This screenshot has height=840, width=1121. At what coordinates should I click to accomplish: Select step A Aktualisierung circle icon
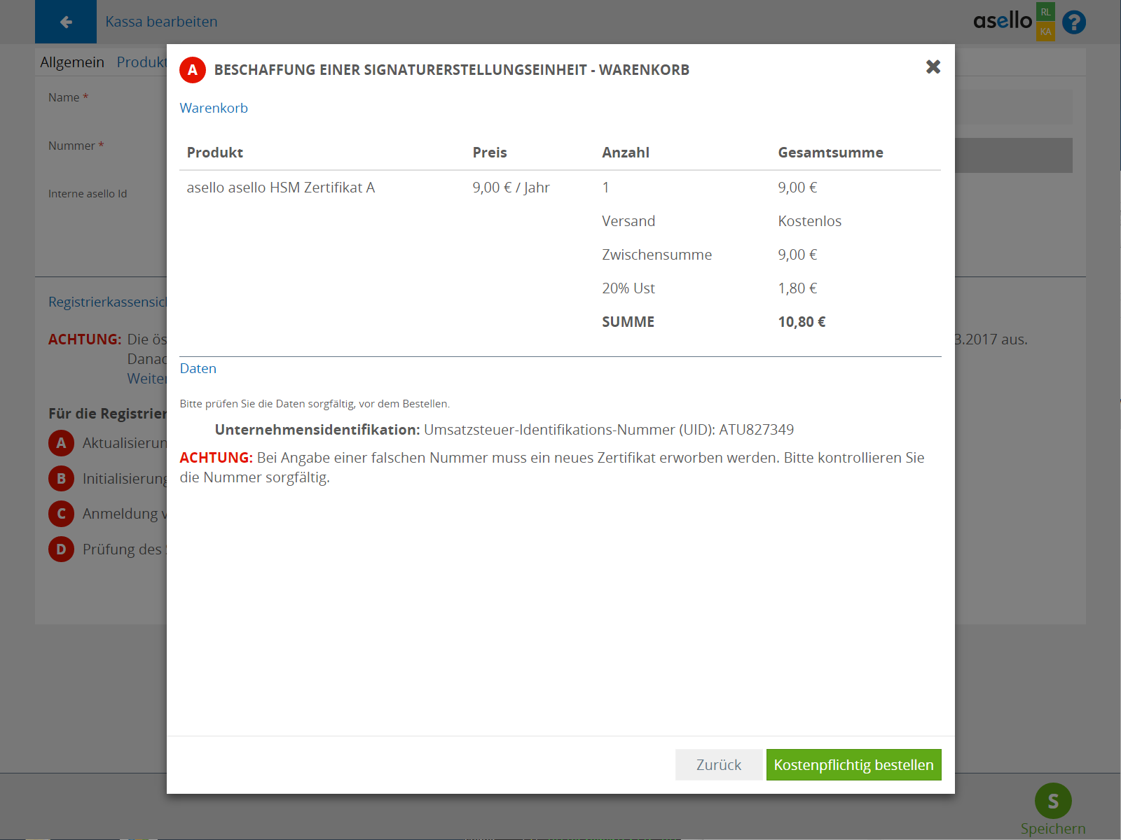point(61,443)
